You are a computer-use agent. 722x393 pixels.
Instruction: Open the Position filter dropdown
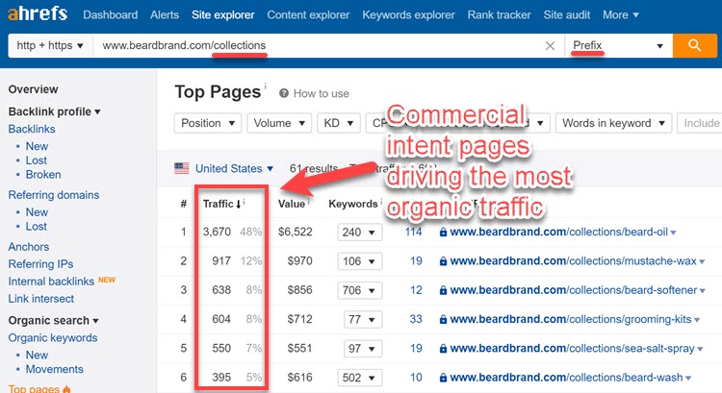click(208, 123)
